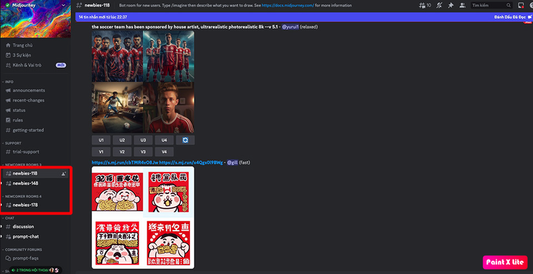The height and width of the screenshot is (274, 533).
Task: Open the docs.midjourney.com link
Action: coord(288,5)
